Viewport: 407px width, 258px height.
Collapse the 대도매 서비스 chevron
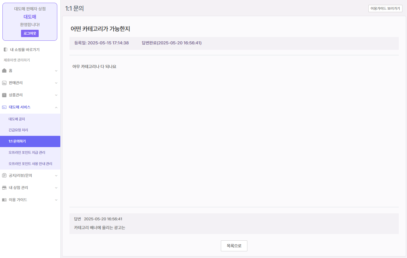(56, 107)
